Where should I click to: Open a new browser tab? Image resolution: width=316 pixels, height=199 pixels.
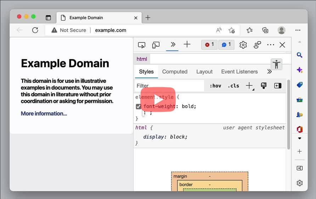148,18
